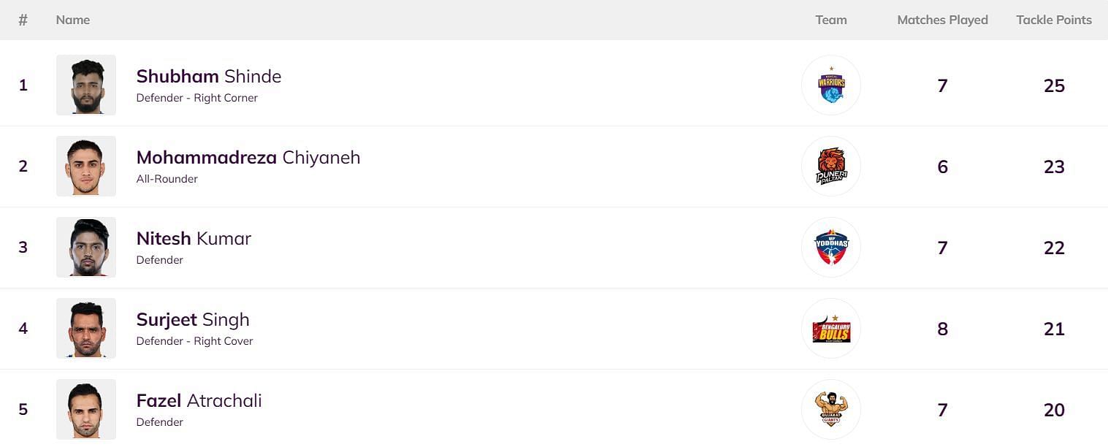Click Nitesh Kumar's headshot image
This screenshot has width=1108, height=447.
tap(85, 247)
